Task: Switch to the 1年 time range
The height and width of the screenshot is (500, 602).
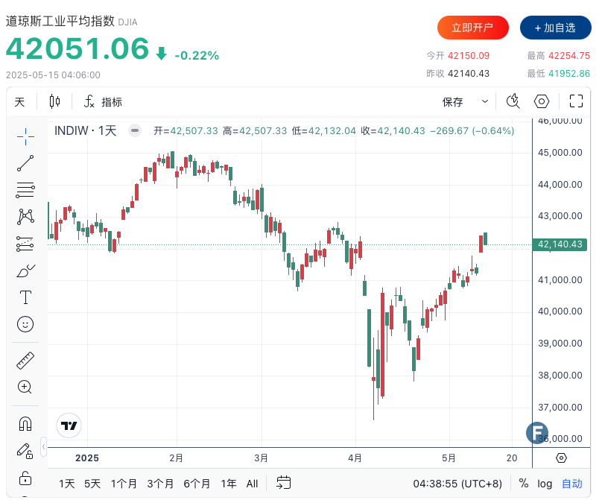Action: click(229, 484)
